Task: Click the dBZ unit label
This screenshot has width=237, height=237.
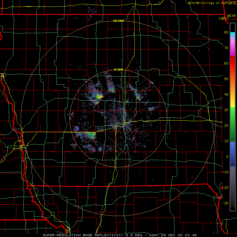Action: point(224,18)
